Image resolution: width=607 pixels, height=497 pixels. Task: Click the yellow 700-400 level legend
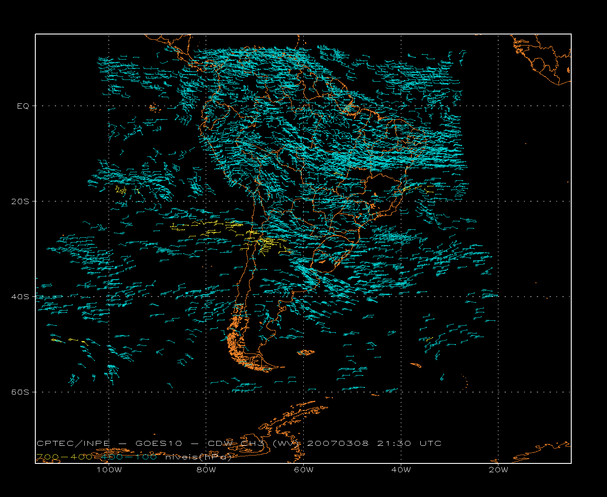(64, 457)
